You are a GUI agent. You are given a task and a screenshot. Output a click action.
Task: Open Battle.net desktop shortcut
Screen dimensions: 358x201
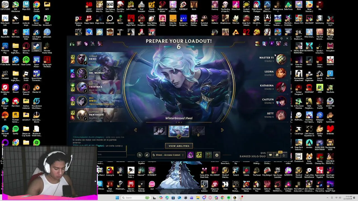coord(15,61)
